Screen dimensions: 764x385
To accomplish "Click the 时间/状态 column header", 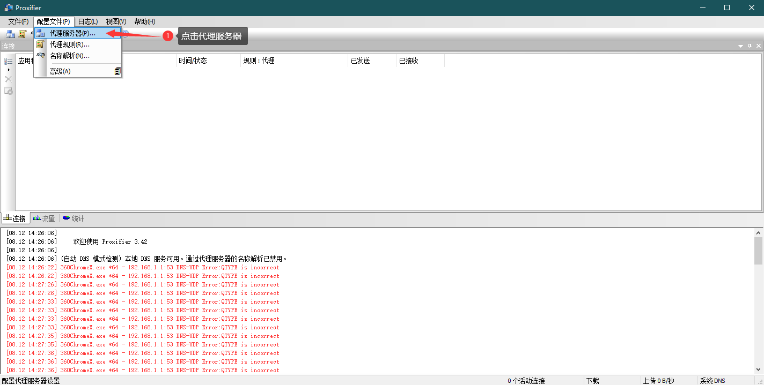I will pyautogui.click(x=208, y=61).
